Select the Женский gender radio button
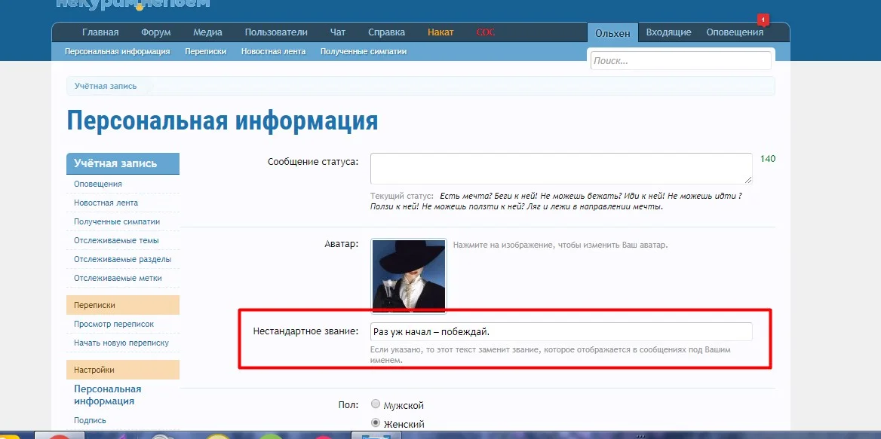This screenshot has width=881, height=439. click(x=375, y=422)
